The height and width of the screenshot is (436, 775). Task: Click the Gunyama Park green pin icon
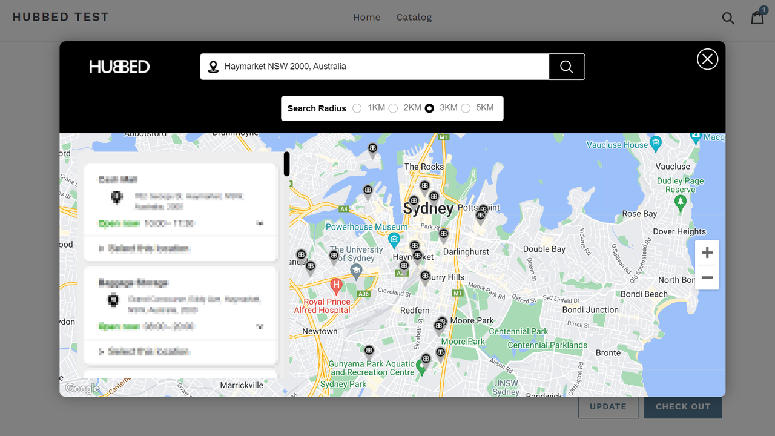click(422, 368)
